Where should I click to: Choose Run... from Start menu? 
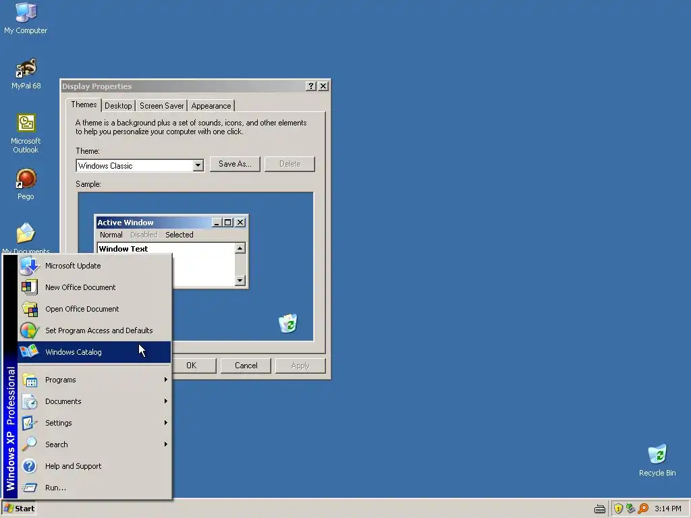tap(94, 488)
